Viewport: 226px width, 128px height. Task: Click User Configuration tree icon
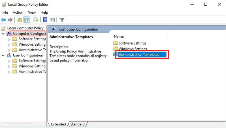click(x=9, y=55)
